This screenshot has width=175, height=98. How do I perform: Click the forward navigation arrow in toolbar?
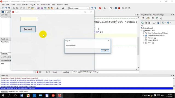[63, 8]
